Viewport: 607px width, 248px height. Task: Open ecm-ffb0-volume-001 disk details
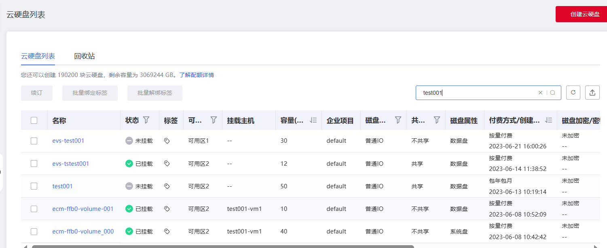pos(83,208)
